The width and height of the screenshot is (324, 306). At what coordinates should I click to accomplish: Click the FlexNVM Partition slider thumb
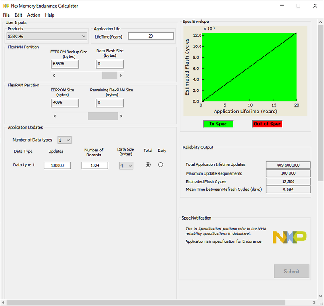click(110, 75)
